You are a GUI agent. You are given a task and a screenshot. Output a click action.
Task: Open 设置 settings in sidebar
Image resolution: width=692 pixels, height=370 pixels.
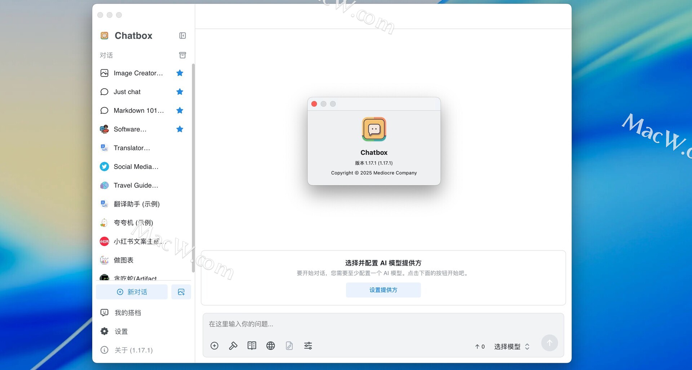121,331
